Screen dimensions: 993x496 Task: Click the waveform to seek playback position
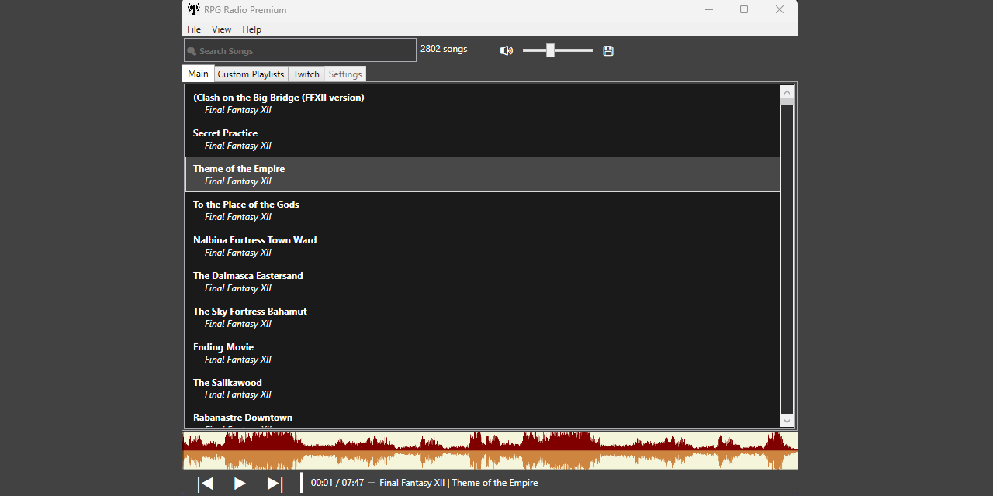coord(489,449)
